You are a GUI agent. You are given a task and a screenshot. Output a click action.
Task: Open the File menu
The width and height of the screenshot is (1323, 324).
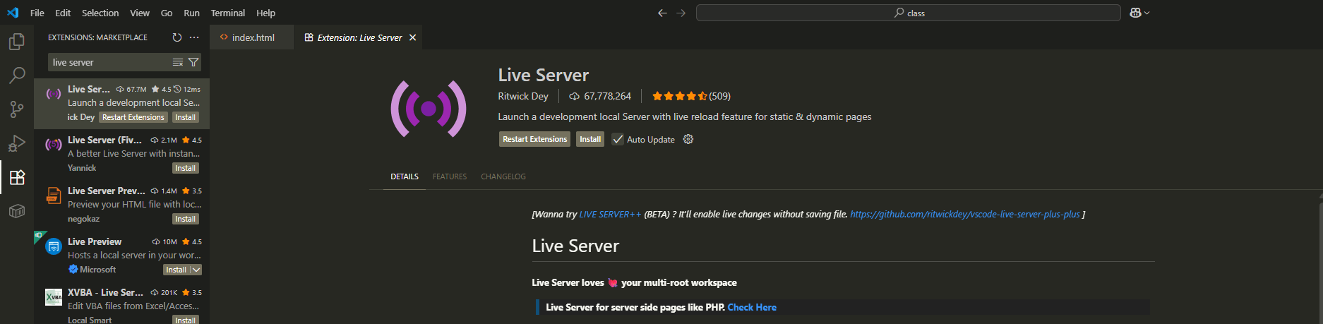tap(37, 13)
